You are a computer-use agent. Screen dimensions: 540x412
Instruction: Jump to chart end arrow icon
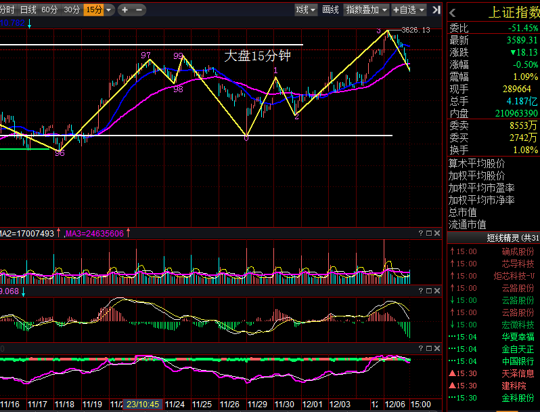point(436,9)
